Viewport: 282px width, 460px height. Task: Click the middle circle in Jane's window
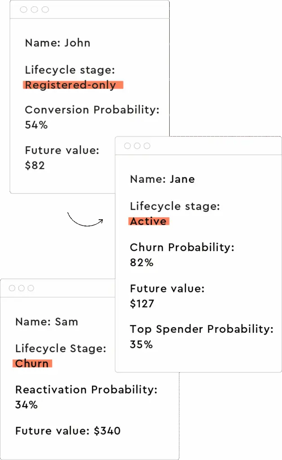137,146
